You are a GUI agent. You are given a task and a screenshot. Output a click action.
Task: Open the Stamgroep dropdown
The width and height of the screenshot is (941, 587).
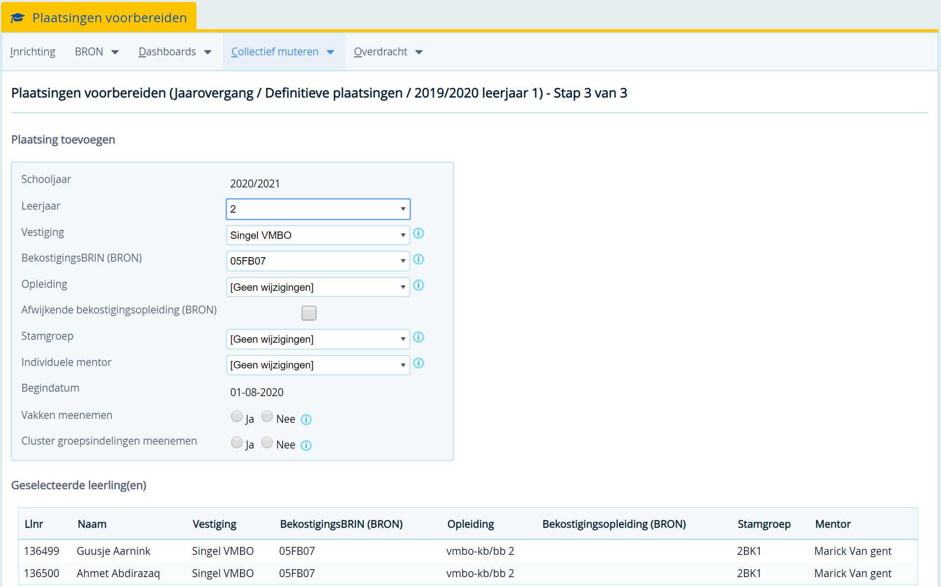(x=318, y=339)
